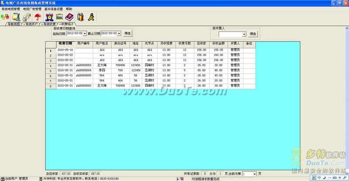Image resolution: width=349 pixels, height=181 pixels.
Task: Click the yellow running man icon
Action: pos(91,17)
